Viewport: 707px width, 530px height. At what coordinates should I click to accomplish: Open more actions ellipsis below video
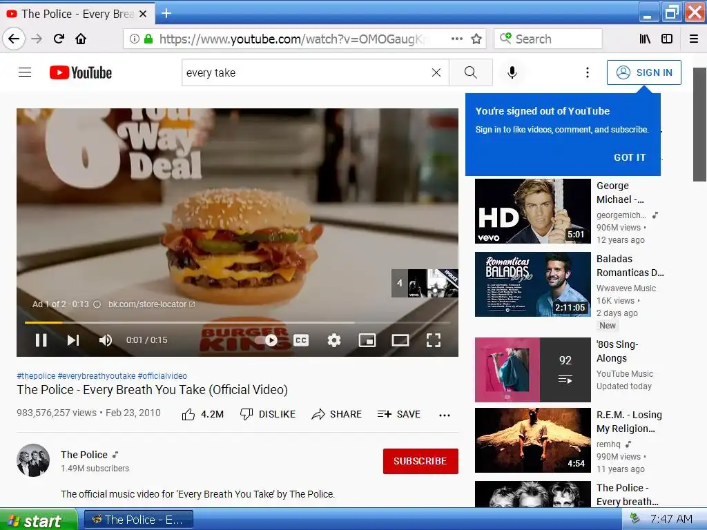445,415
